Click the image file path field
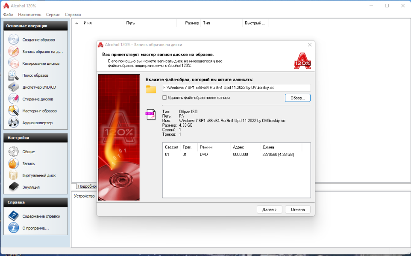Viewport: 411px width, 256px height. coord(236,87)
